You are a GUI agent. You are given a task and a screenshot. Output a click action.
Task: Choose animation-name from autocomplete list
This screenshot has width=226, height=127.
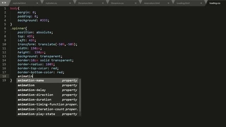48,80
